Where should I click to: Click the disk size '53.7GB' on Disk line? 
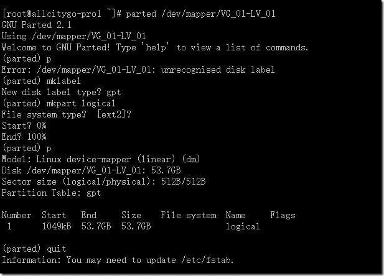pyautogui.click(x=166, y=170)
